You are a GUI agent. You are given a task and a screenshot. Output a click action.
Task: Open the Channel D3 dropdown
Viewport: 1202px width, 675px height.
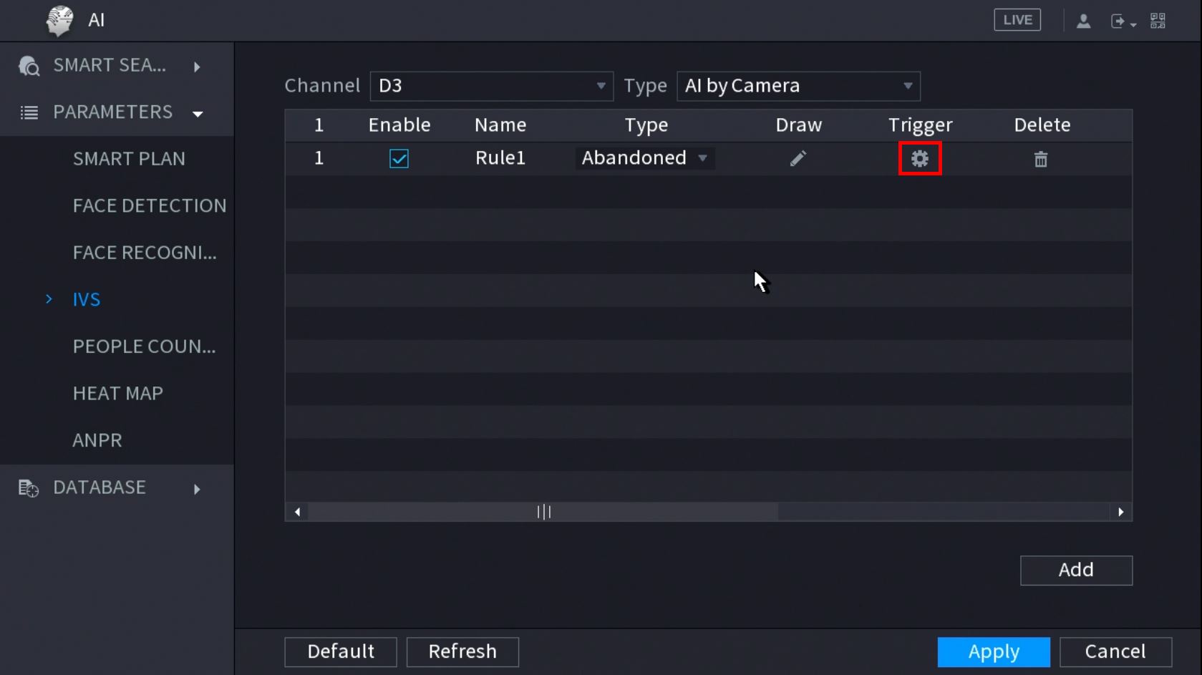[491, 86]
